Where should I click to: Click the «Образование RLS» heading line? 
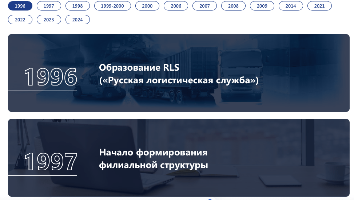click(x=139, y=68)
